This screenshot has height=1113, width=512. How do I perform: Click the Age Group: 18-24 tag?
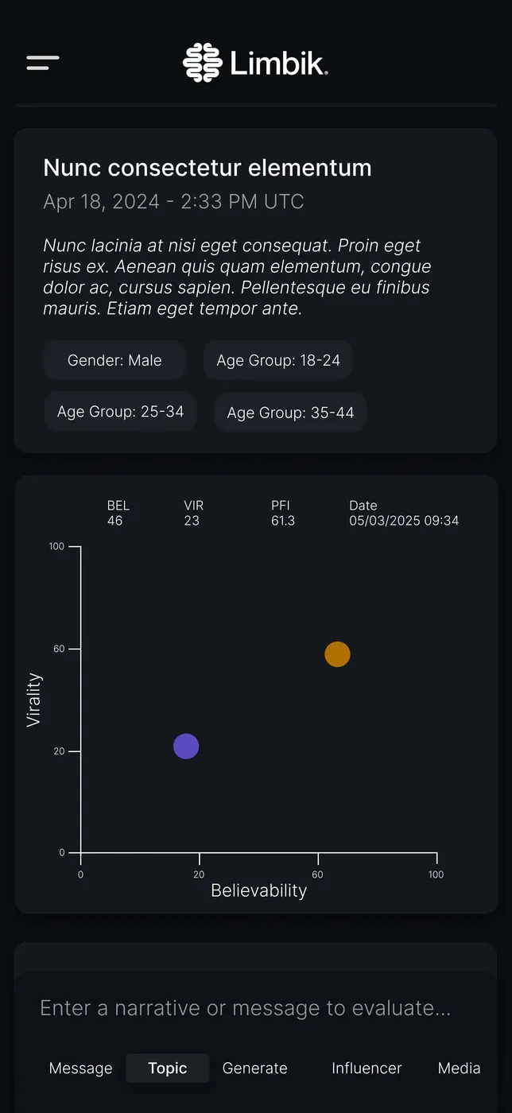pos(278,360)
